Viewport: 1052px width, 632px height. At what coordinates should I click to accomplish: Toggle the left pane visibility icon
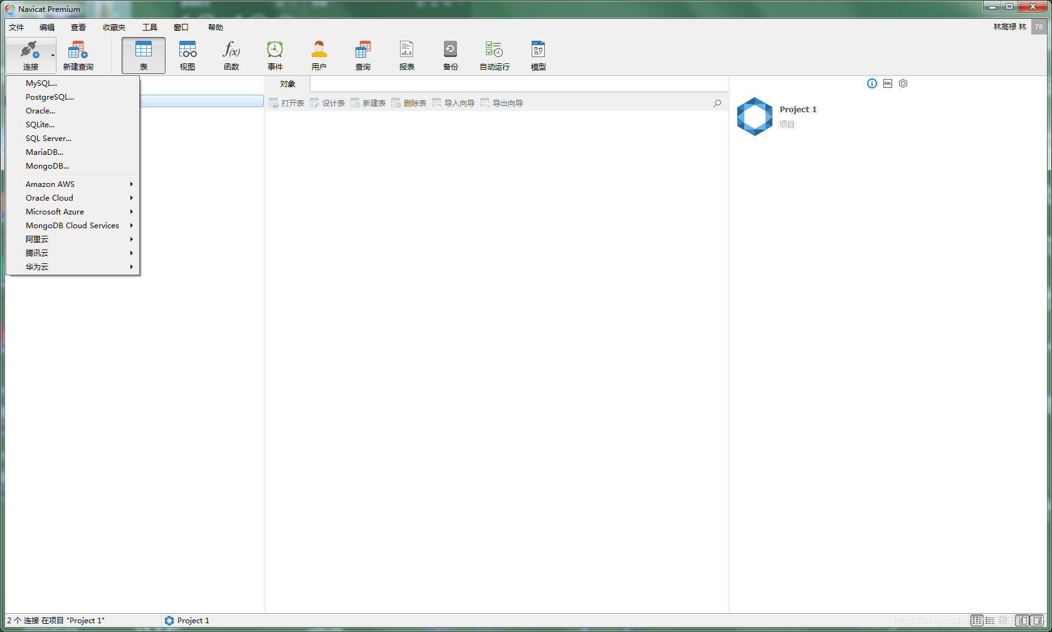tap(1023, 620)
